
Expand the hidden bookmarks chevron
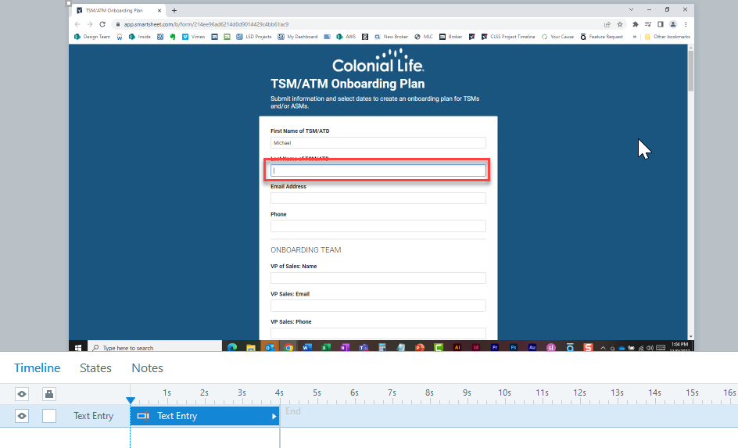[635, 37]
